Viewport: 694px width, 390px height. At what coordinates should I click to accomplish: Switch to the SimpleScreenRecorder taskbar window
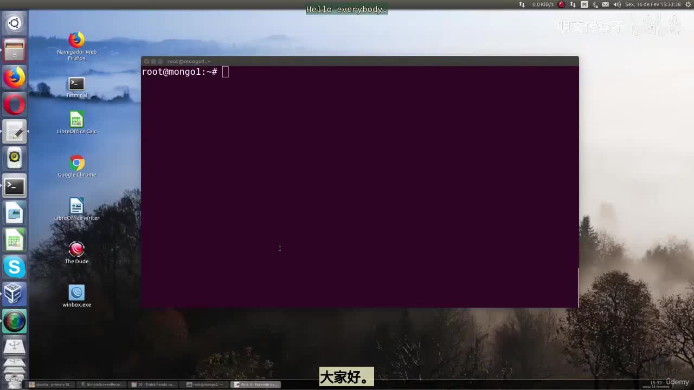(x=102, y=385)
